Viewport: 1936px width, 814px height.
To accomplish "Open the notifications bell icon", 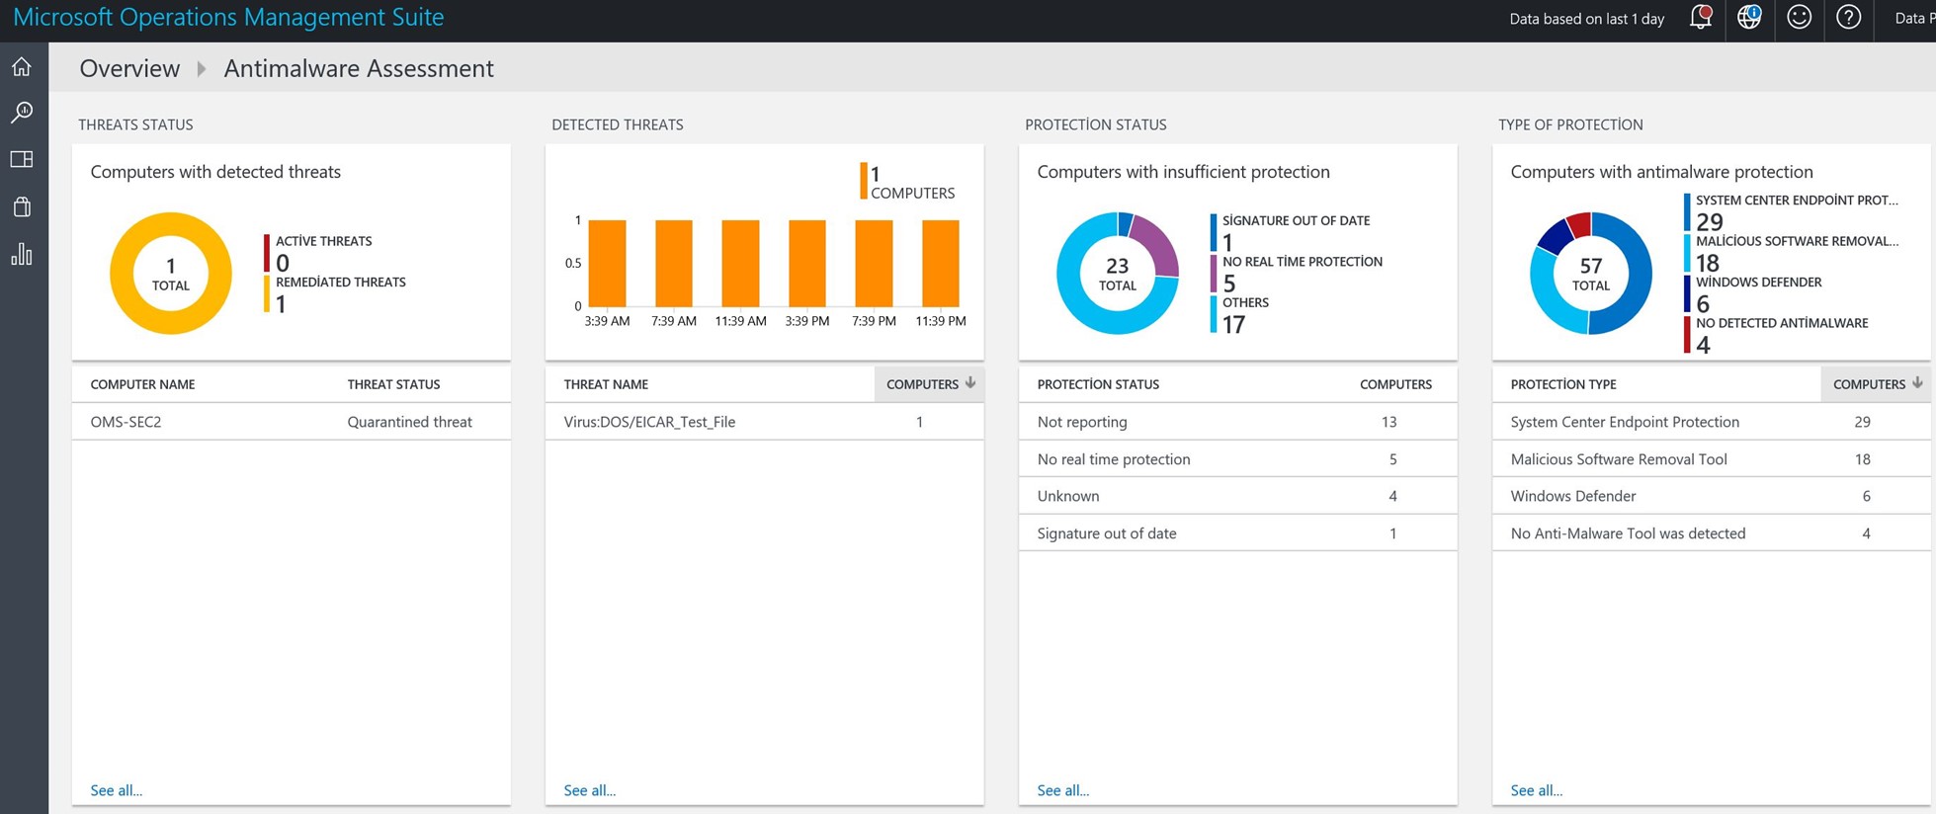I will pos(1701,18).
